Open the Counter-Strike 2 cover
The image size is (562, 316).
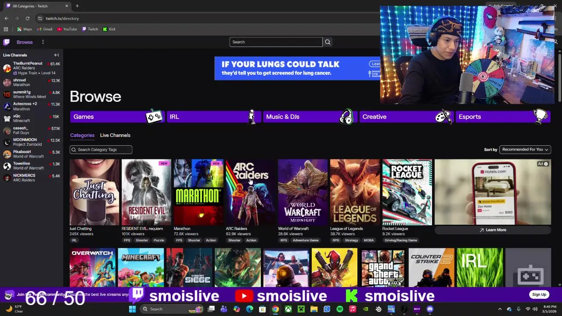pos(431,268)
